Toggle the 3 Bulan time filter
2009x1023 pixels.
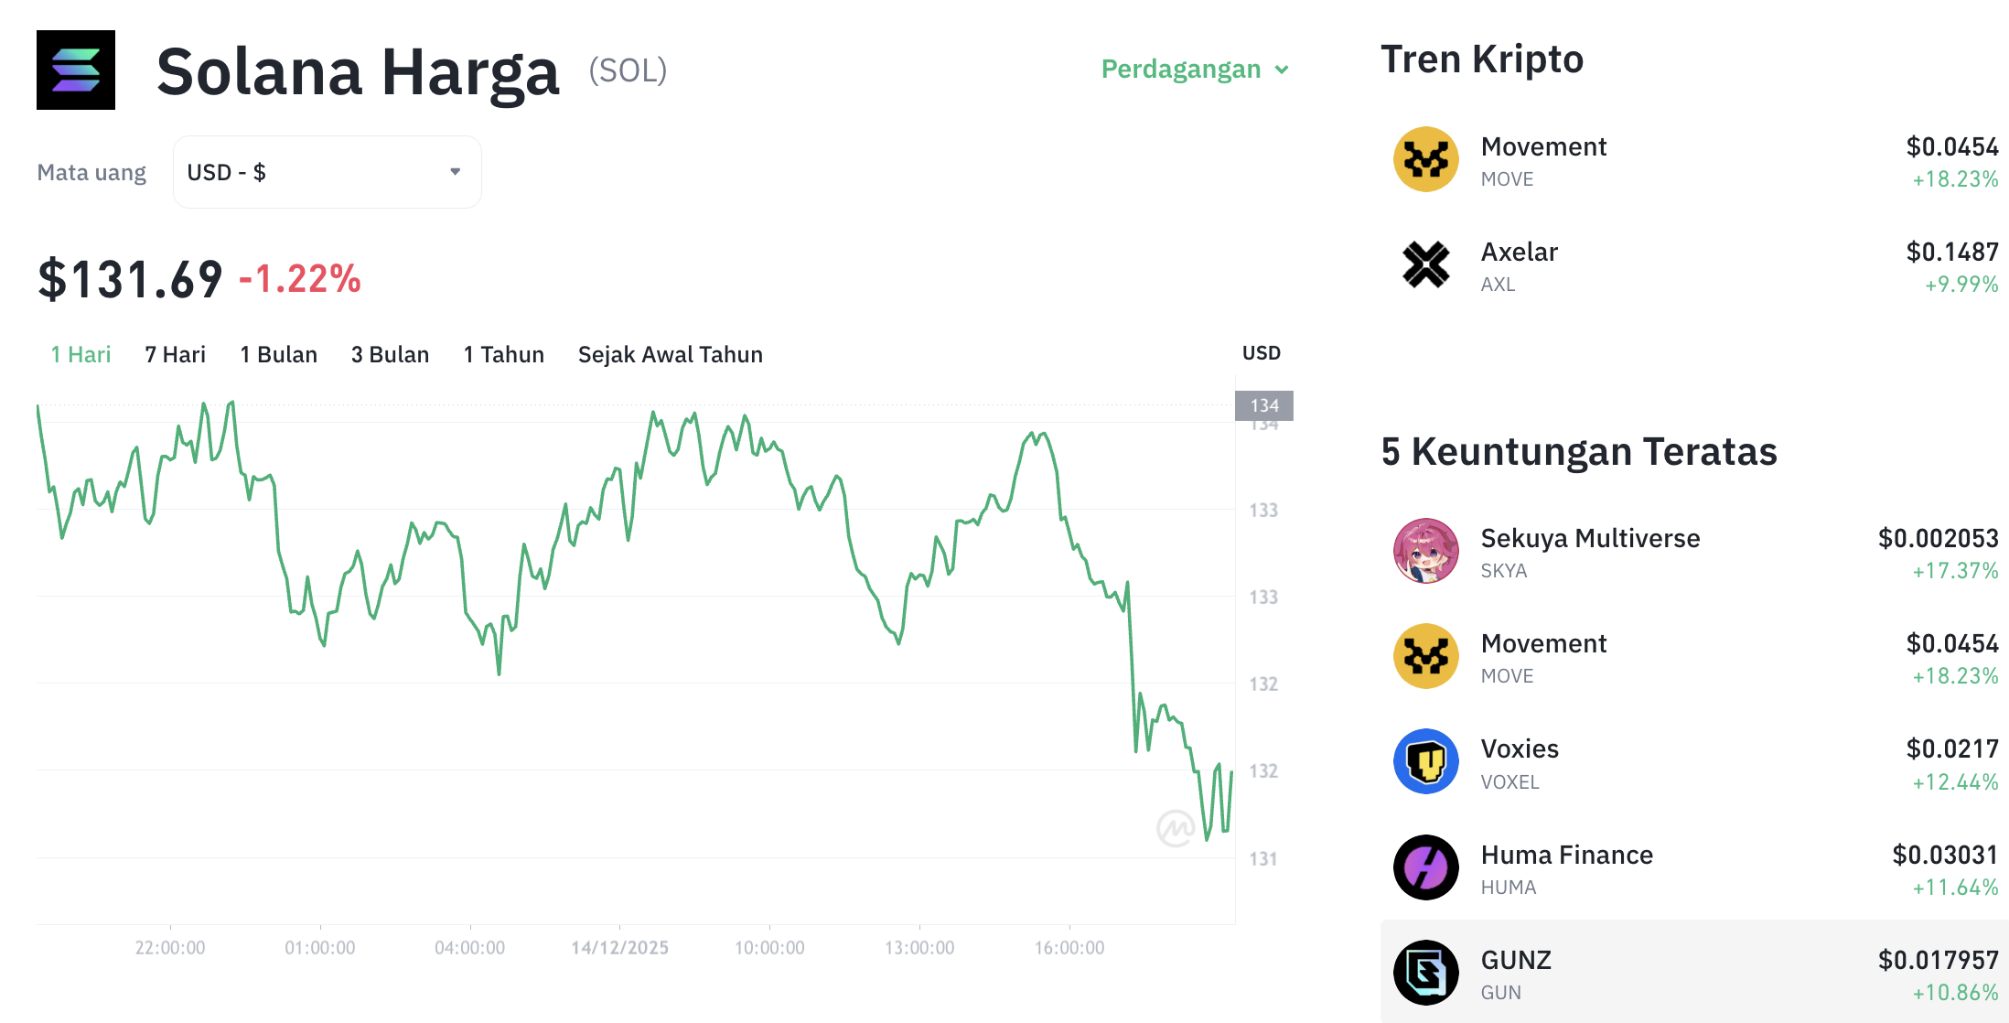(x=390, y=354)
